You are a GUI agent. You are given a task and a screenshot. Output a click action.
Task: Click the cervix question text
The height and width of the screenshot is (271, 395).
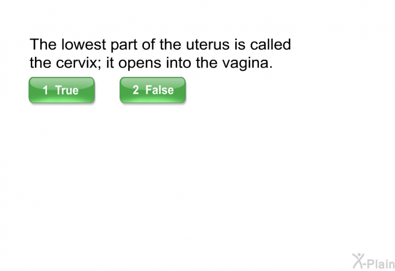[x=160, y=54]
